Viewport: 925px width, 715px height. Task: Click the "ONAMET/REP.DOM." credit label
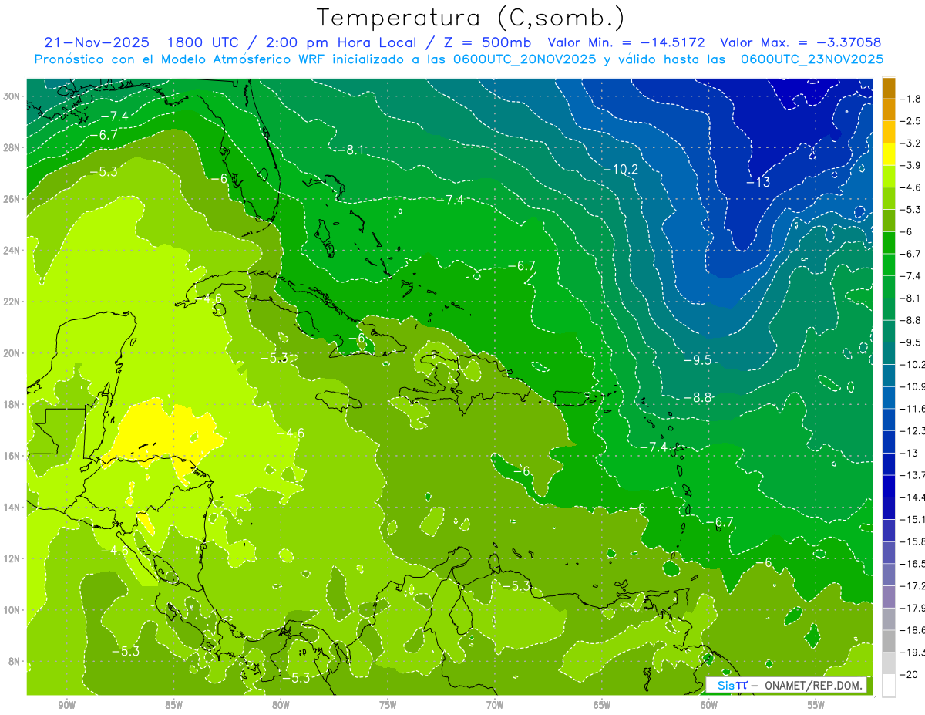[x=814, y=686]
